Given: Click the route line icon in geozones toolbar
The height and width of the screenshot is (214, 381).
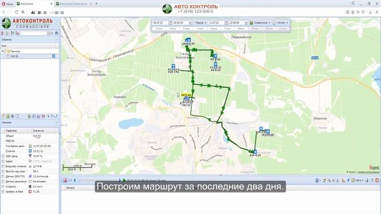Looking at the screenshot, I should pos(54,117).
